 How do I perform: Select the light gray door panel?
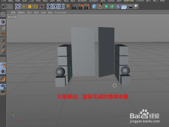pyautogui.click(x=83, y=51)
